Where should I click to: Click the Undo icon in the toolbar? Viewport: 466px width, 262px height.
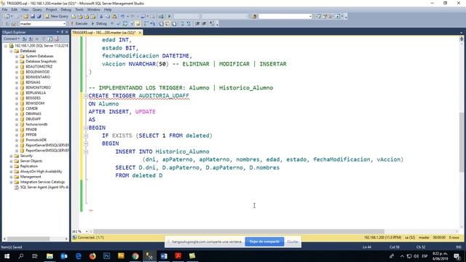pyautogui.click(x=122, y=16)
